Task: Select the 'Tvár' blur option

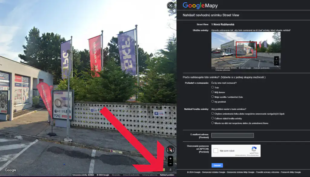Action: click(x=213, y=87)
